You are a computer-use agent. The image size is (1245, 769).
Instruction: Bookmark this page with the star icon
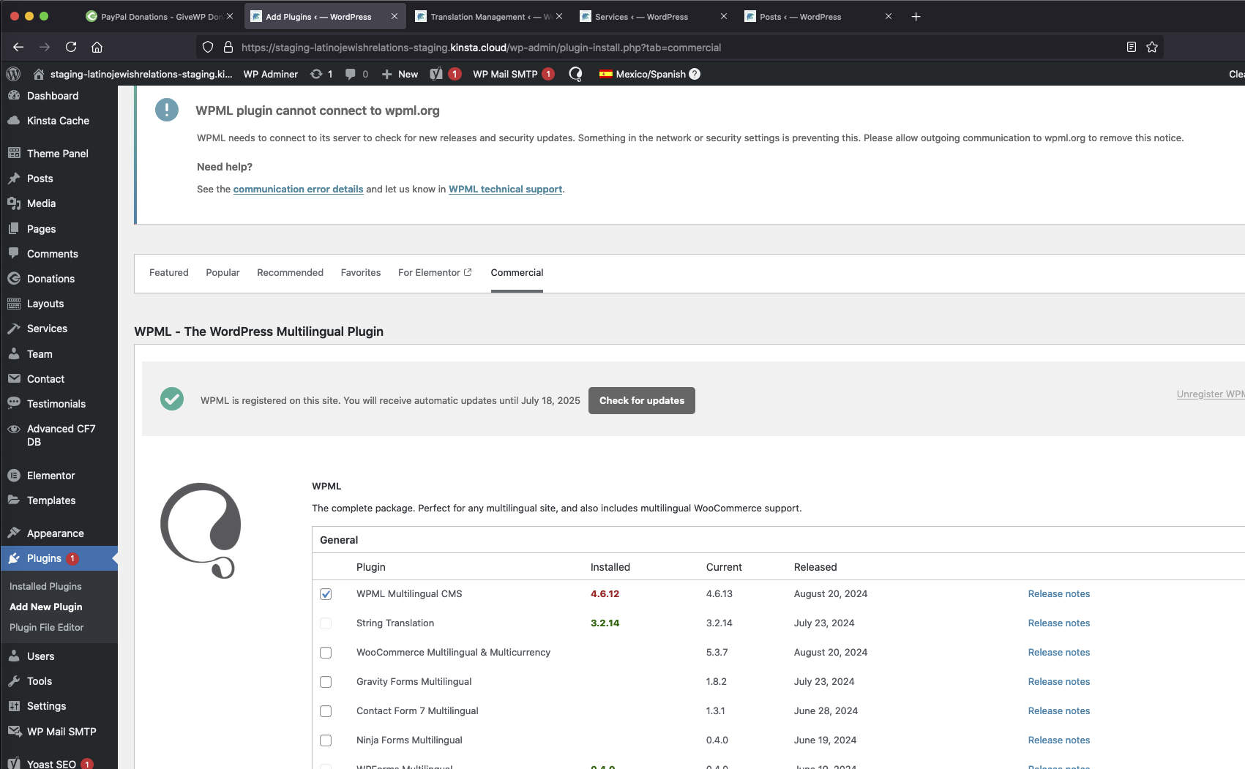[1152, 47]
